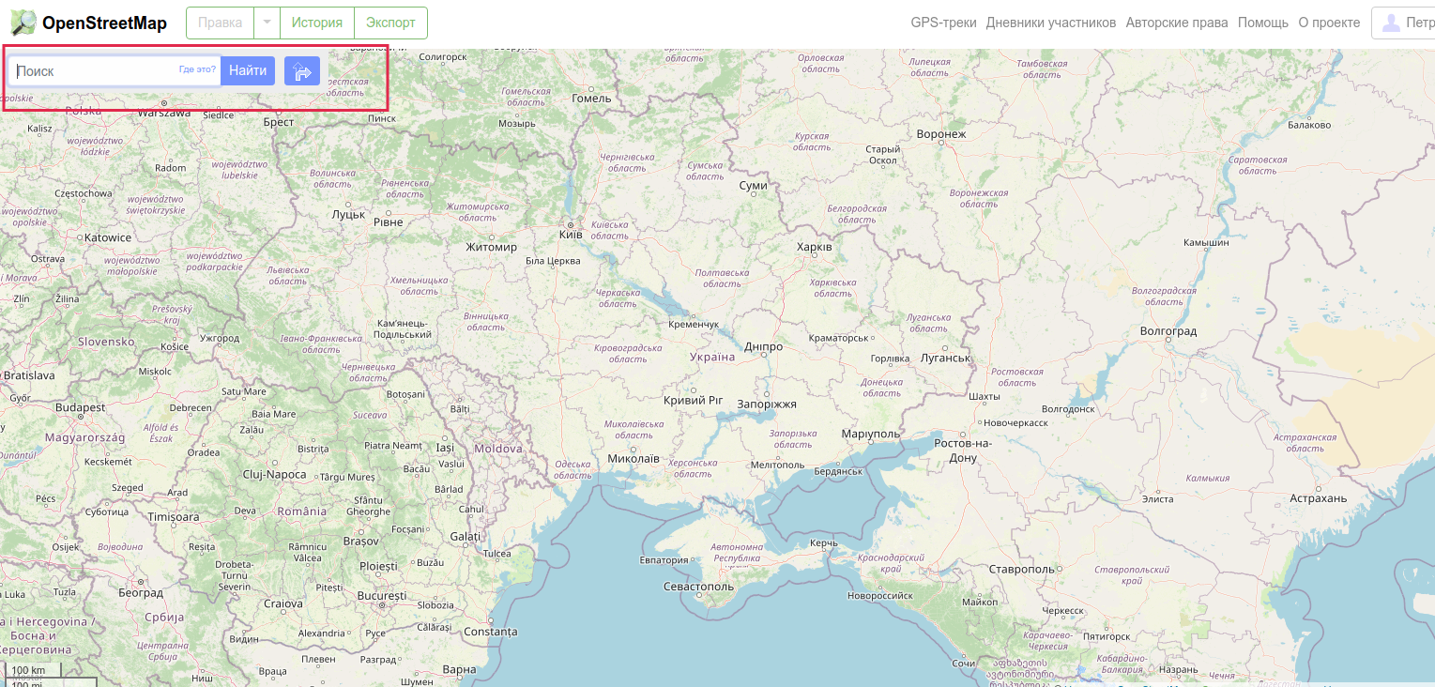This screenshot has width=1435, height=687.
Task: Open the О проекте link
Action: point(1329,23)
